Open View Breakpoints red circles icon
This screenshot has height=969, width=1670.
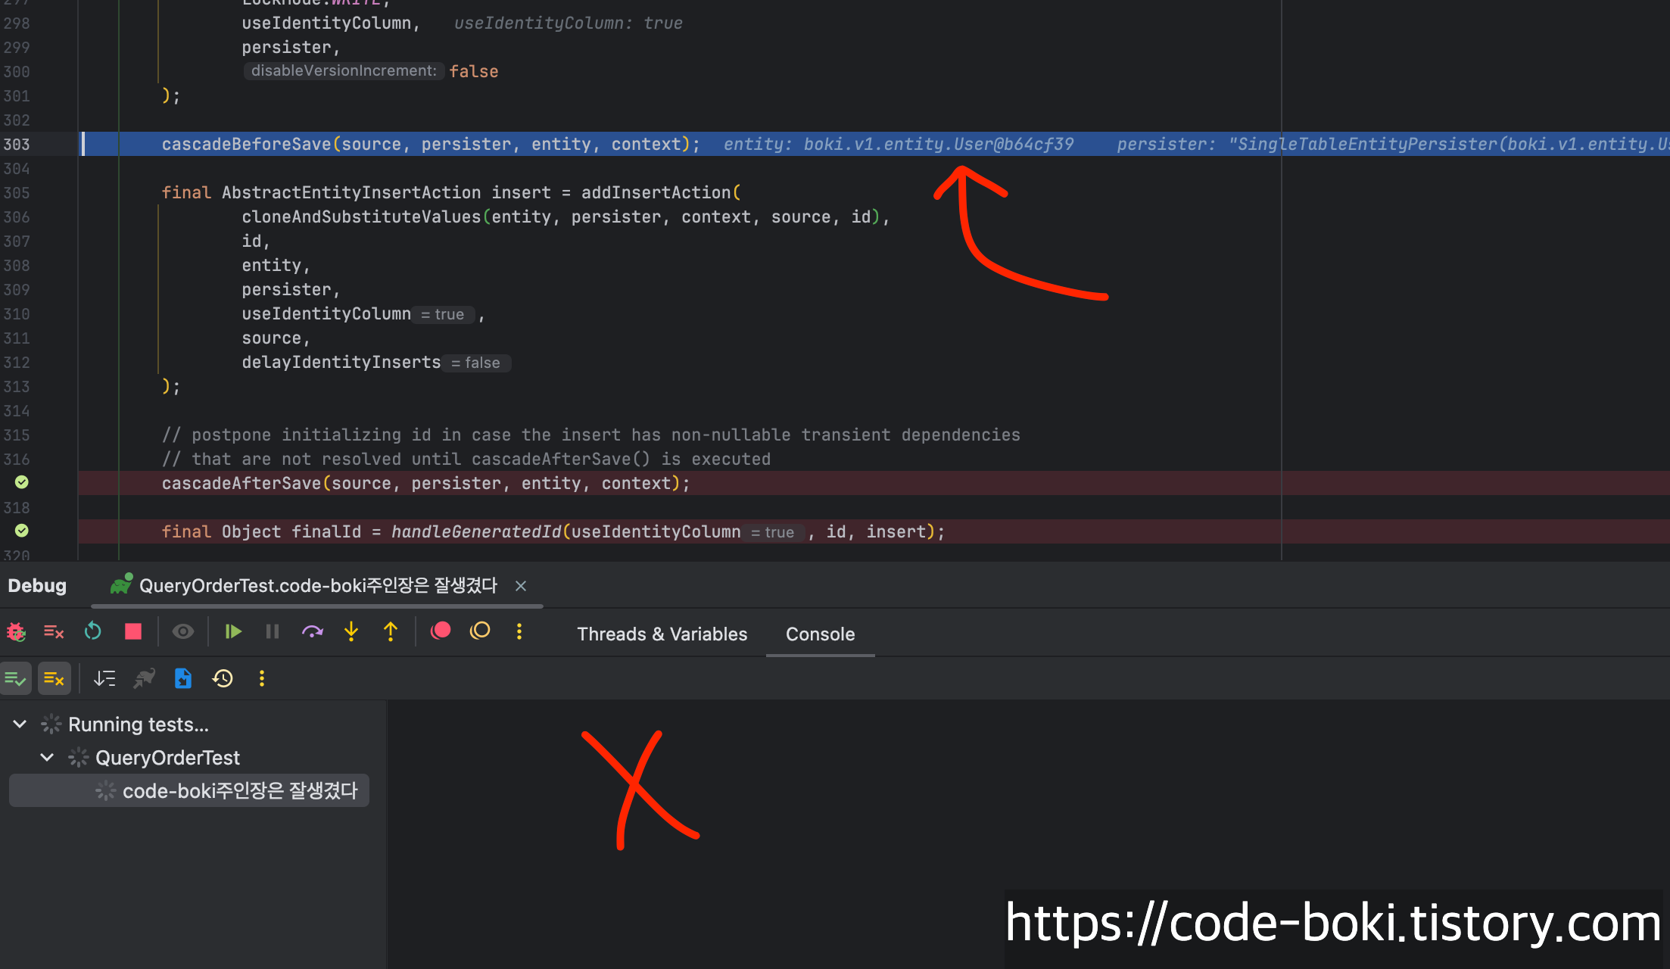tap(441, 631)
